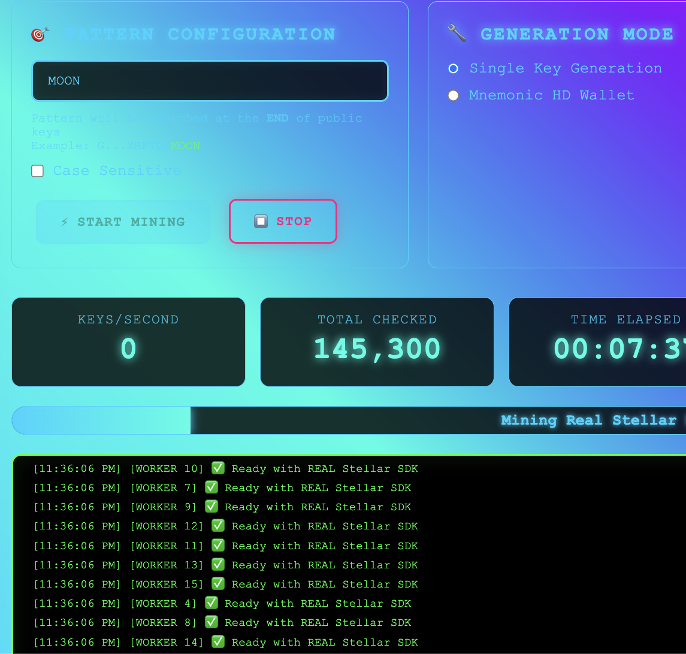Click the wrench icon beside Generation Mode
The height and width of the screenshot is (654, 686).
(x=457, y=34)
